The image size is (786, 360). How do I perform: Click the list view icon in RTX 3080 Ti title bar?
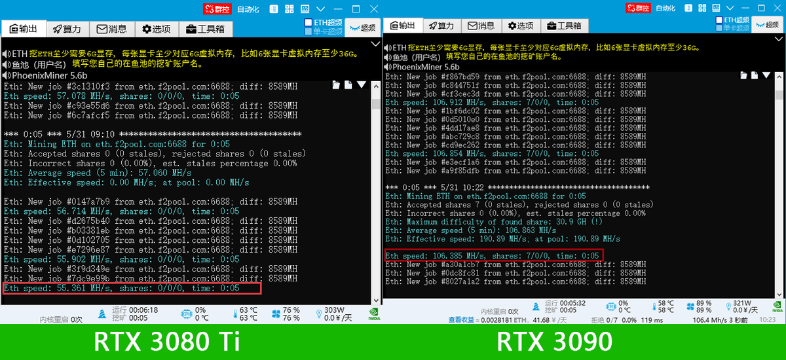pos(273,9)
